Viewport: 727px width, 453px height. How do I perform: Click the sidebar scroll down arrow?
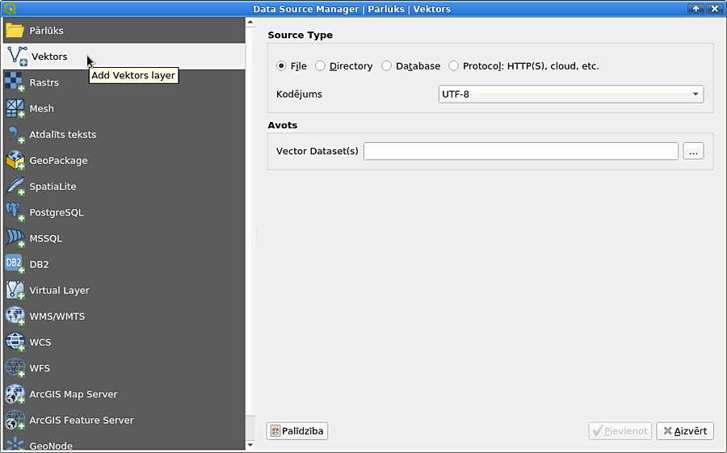(250, 445)
